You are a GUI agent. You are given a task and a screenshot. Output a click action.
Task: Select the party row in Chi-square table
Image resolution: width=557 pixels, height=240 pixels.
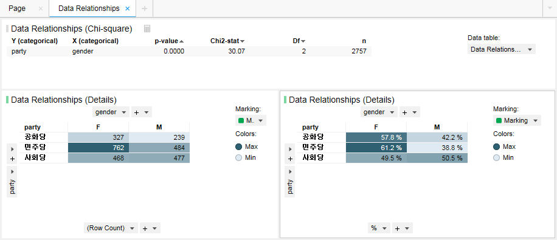pos(189,51)
